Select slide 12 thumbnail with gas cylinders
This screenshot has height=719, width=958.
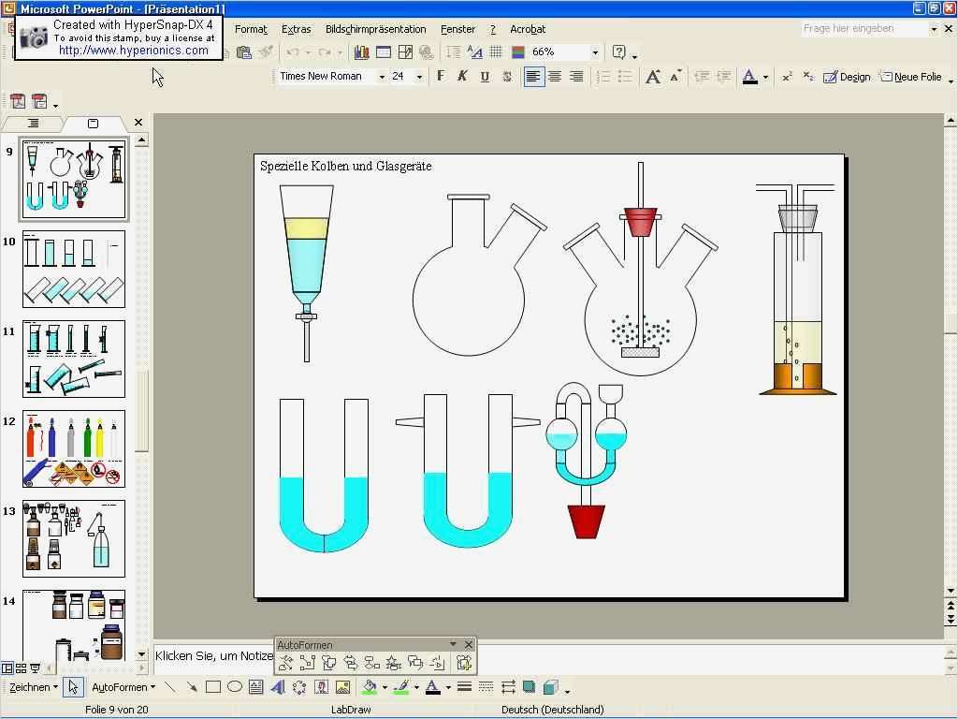[x=74, y=449]
